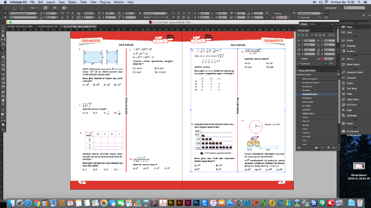The width and height of the screenshot is (371, 208).
Task: Click the search field in application bar
Action: [x=354, y=8]
